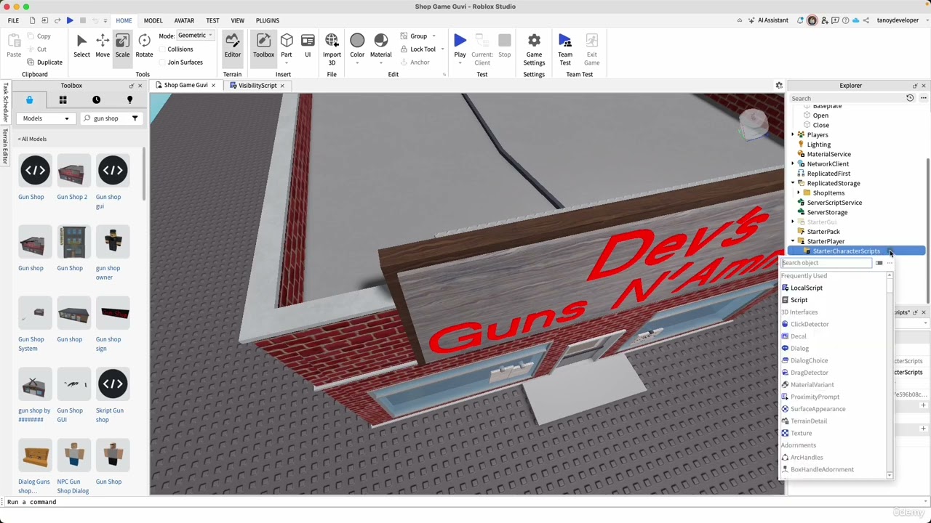Switch to the MODEL ribbon tab
931x523 pixels.
[153, 20]
